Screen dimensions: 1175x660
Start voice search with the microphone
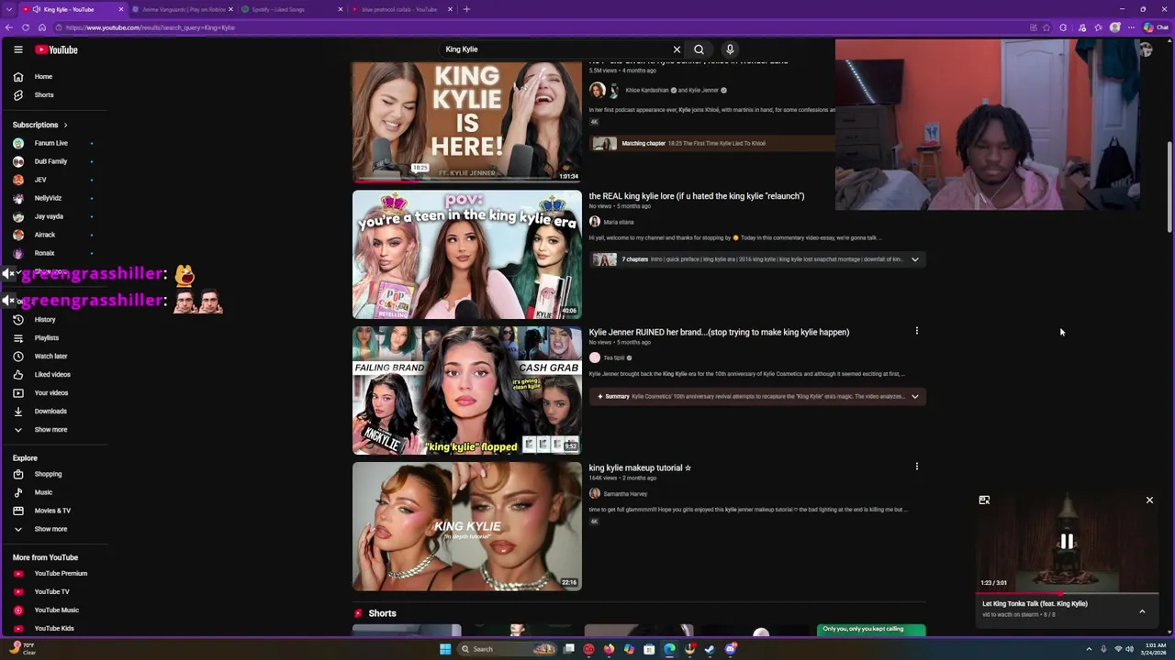730,49
